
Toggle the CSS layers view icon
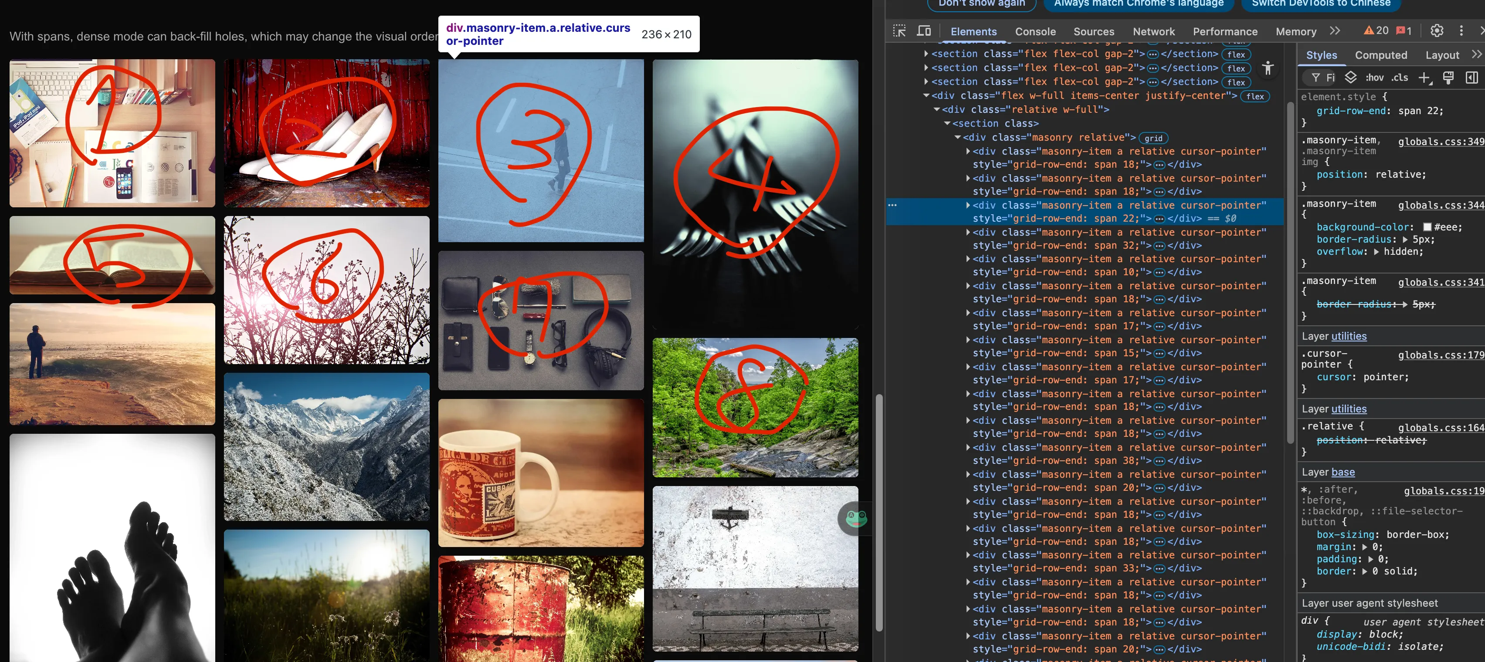pos(1351,77)
